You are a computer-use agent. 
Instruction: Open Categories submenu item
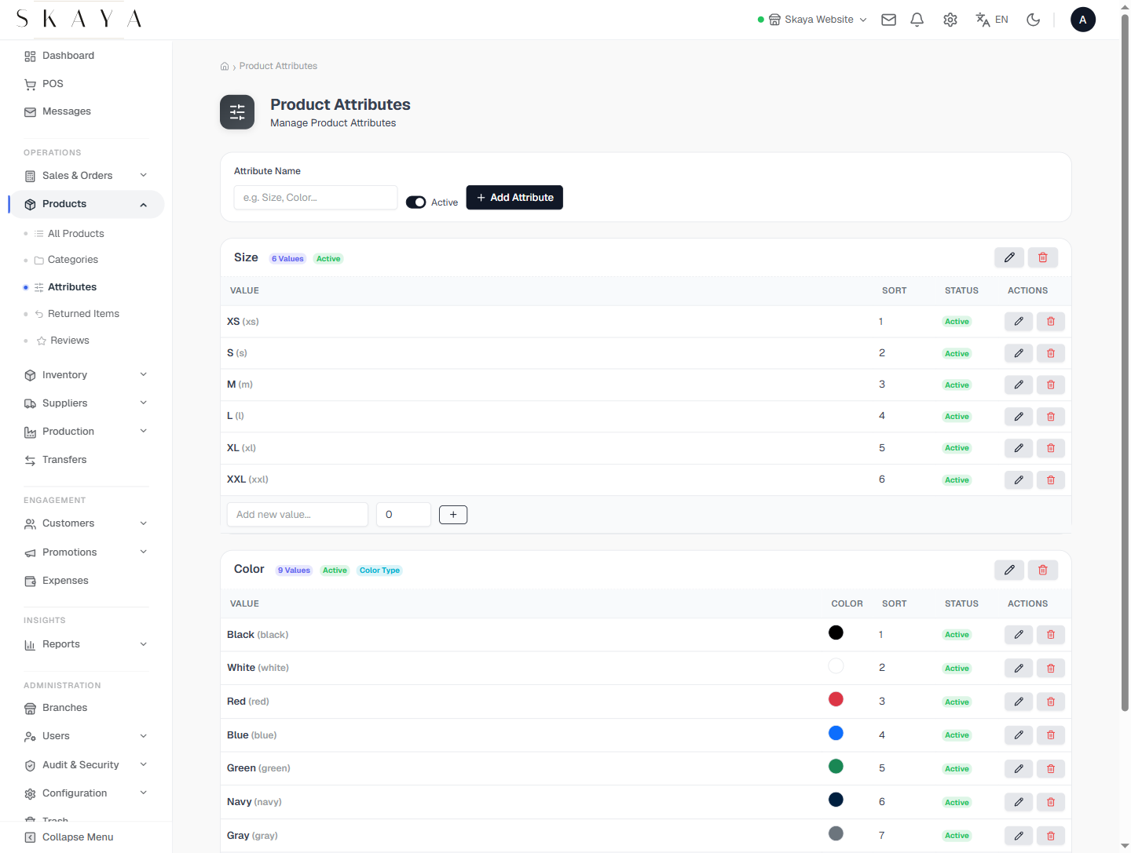tap(72, 260)
